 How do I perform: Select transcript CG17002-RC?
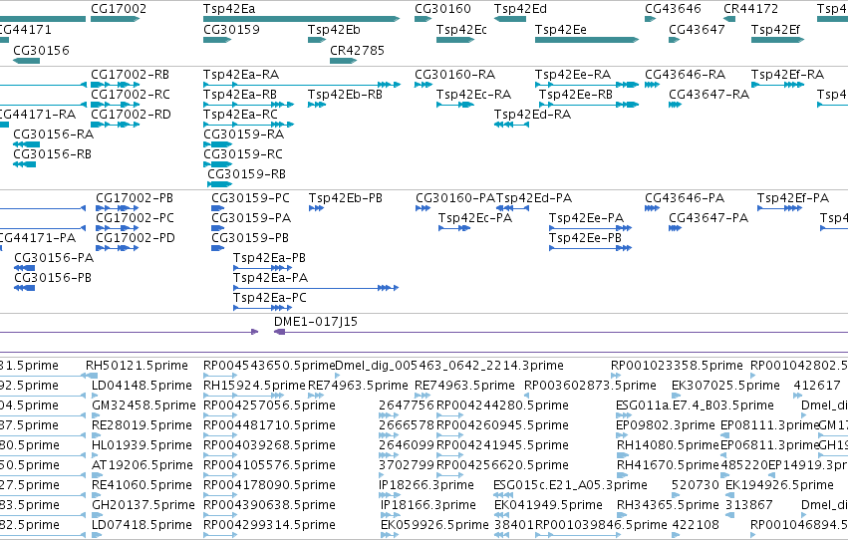(131, 95)
